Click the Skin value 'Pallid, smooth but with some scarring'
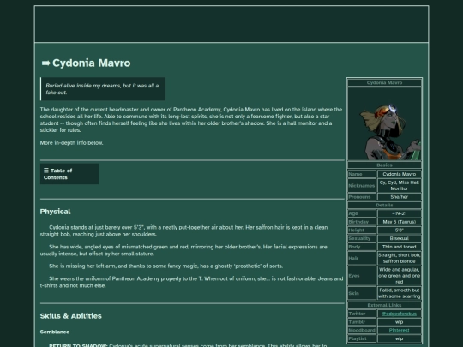The height and width of the screenshot is (347, 463). 400,293
